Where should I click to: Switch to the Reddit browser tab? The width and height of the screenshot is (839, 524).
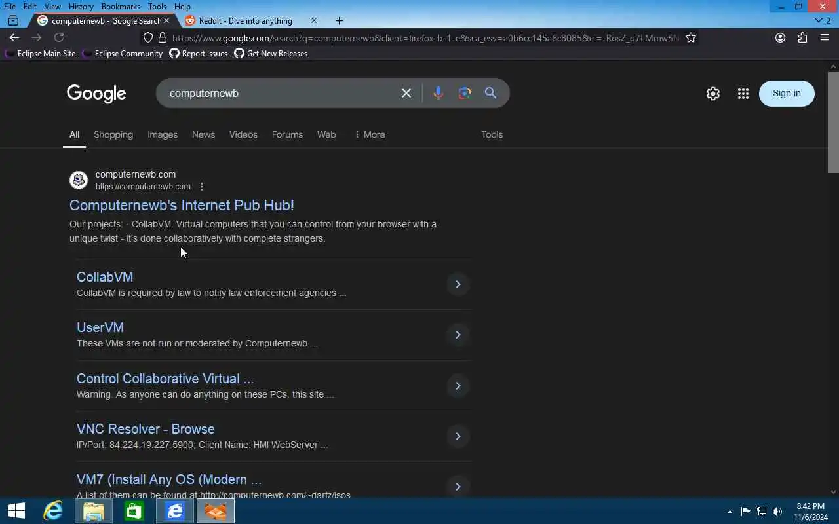[x=246, y=20]
